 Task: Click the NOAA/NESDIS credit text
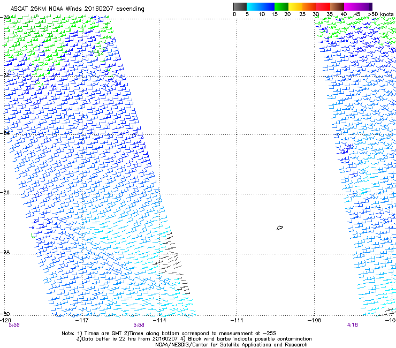[x=231, y=345]
